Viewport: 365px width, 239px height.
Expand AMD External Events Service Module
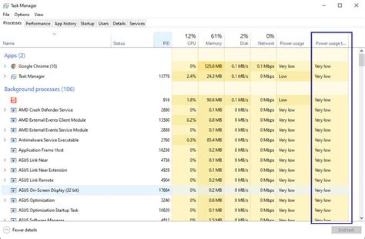[x=5, y=130]
